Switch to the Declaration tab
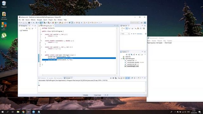The height and width of the screenshot is (114, 203). 58,78
